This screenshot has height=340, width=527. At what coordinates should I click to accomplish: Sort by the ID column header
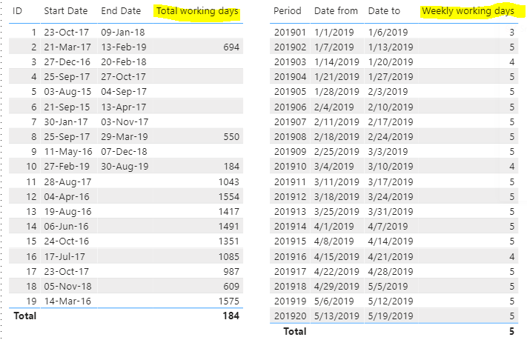pos(17,11)
